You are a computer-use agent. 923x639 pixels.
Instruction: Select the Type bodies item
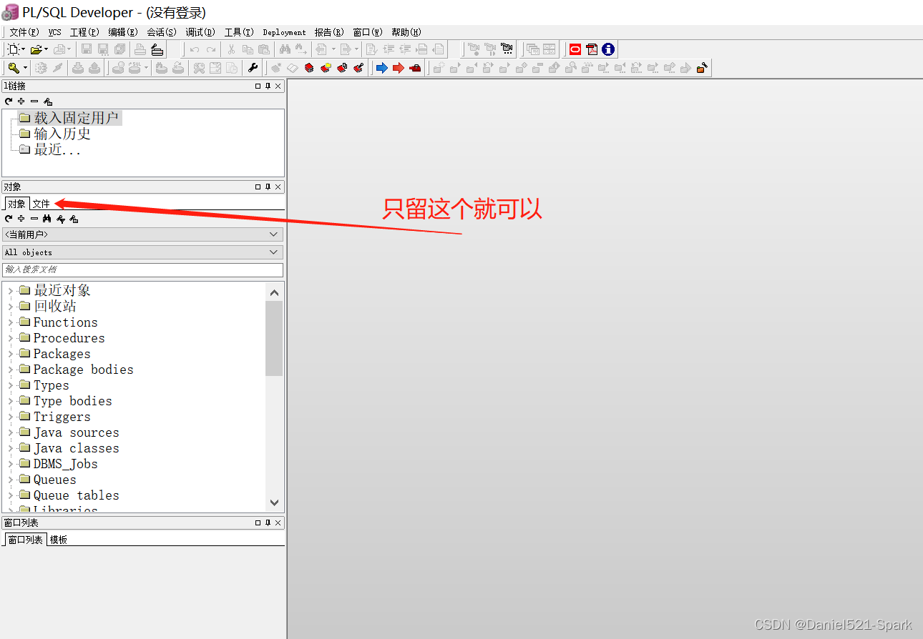pyautogui.click(x=72, y=401)
